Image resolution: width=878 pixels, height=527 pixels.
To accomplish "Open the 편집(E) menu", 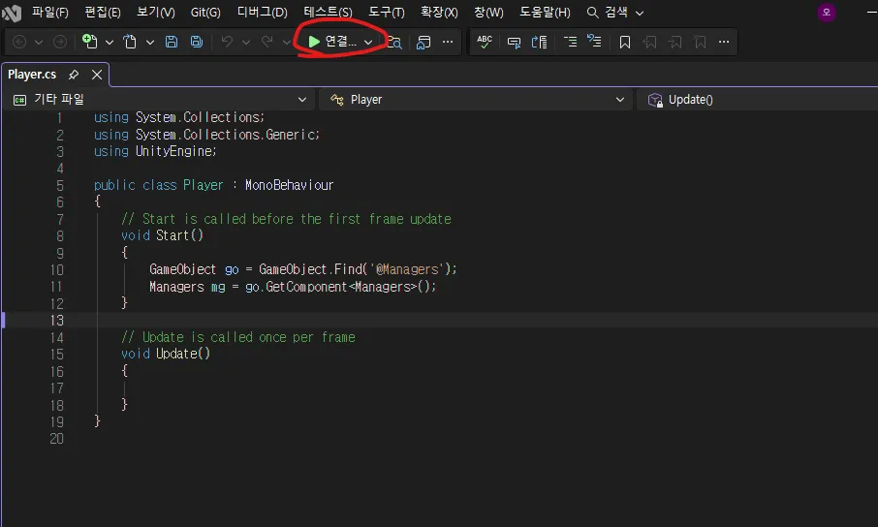I will 103,13.
